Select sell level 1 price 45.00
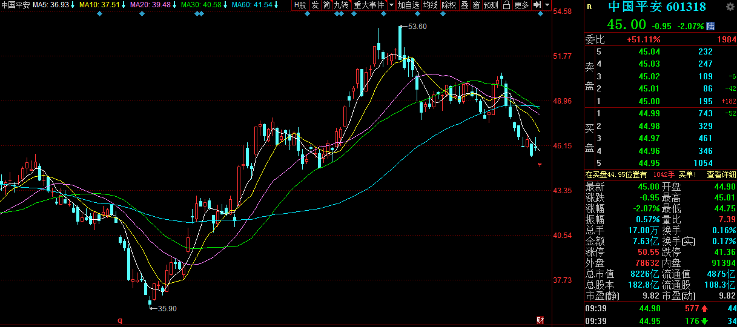Screen dimensions: 737x327 tap(649, 102)
